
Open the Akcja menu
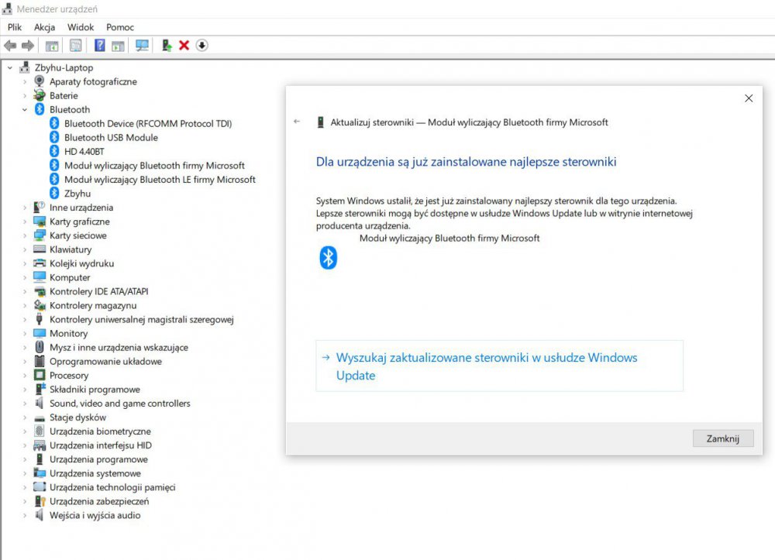tap(44, 27)
